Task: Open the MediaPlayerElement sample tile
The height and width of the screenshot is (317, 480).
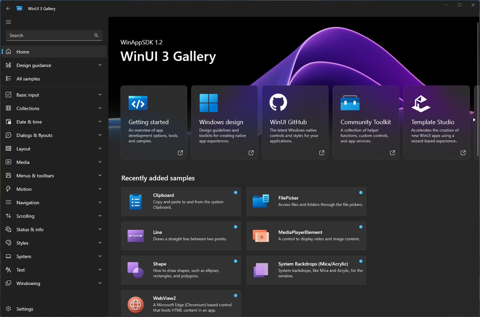Action: (306, 236)
